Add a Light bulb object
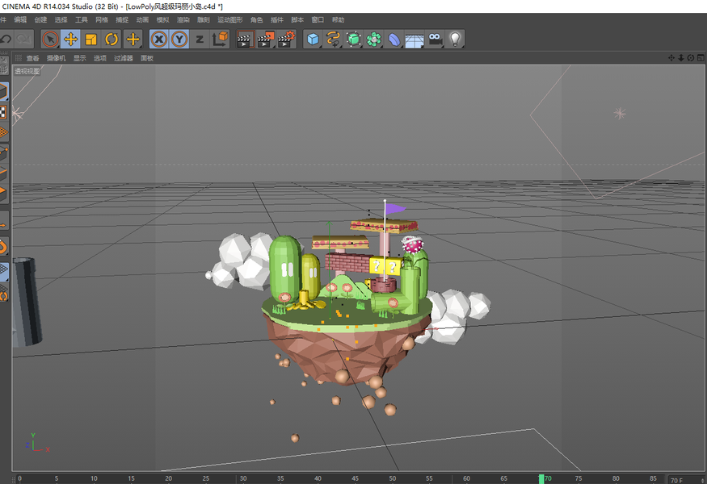The width and height of the screenshot is (707, 484). (x=456, y=40)
